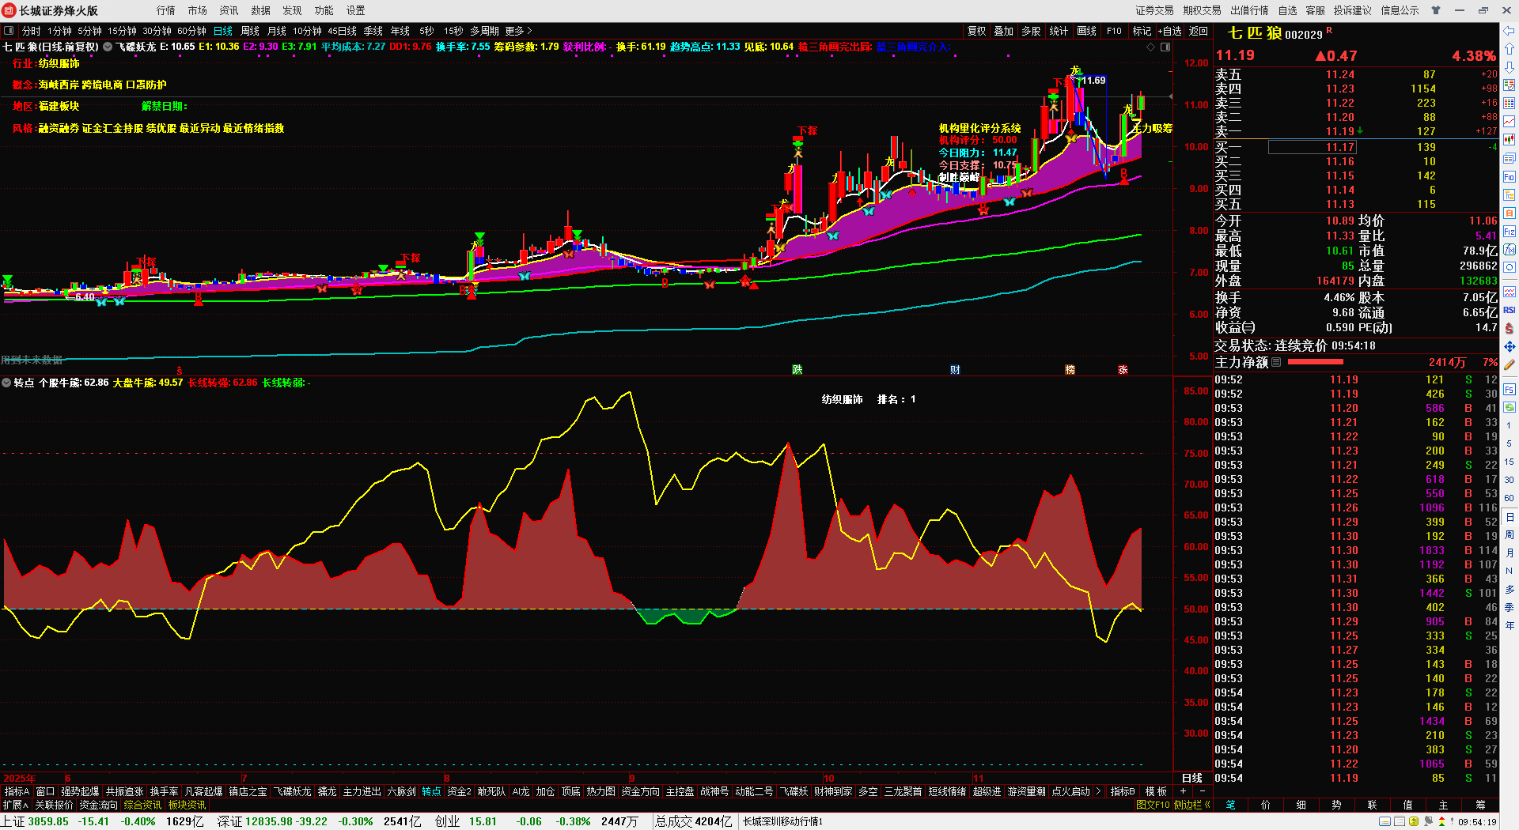Click the F12 sidebar icon
Screen dimensions: 1519x830
pyautogui.click(x=1510, y=232)
